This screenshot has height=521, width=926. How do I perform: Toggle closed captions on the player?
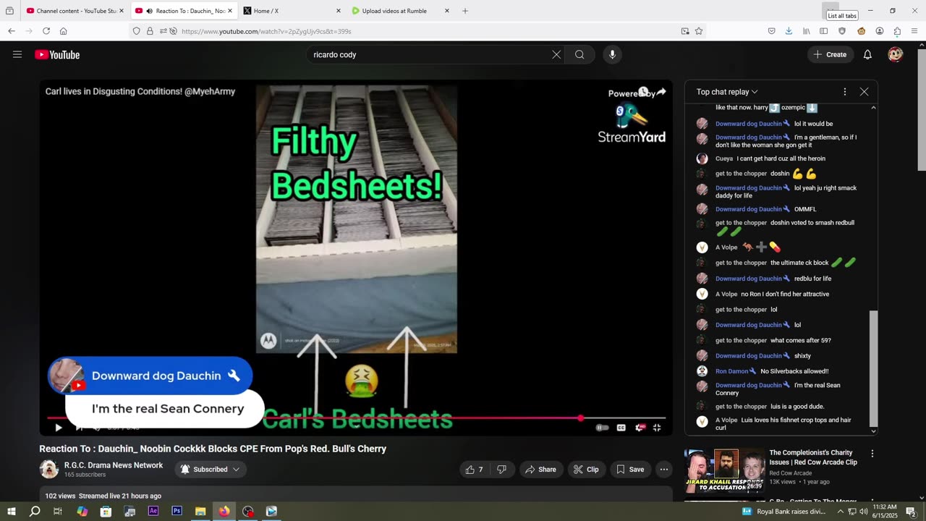coord(621,428)
